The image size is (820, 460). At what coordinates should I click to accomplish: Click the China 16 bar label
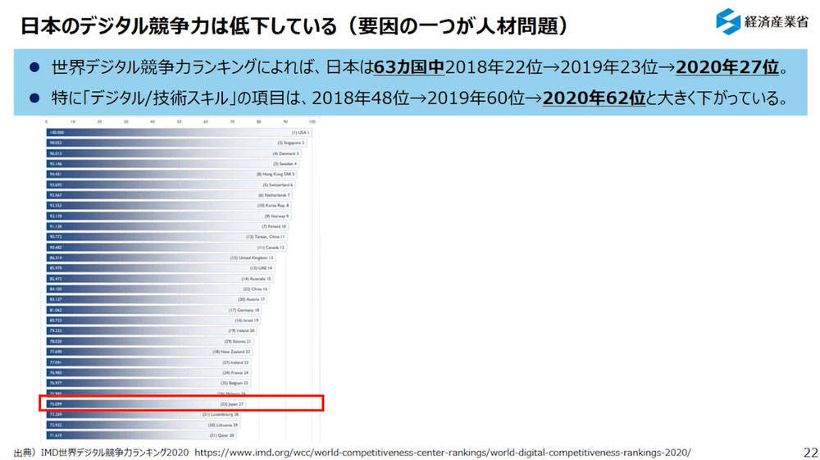255,289
